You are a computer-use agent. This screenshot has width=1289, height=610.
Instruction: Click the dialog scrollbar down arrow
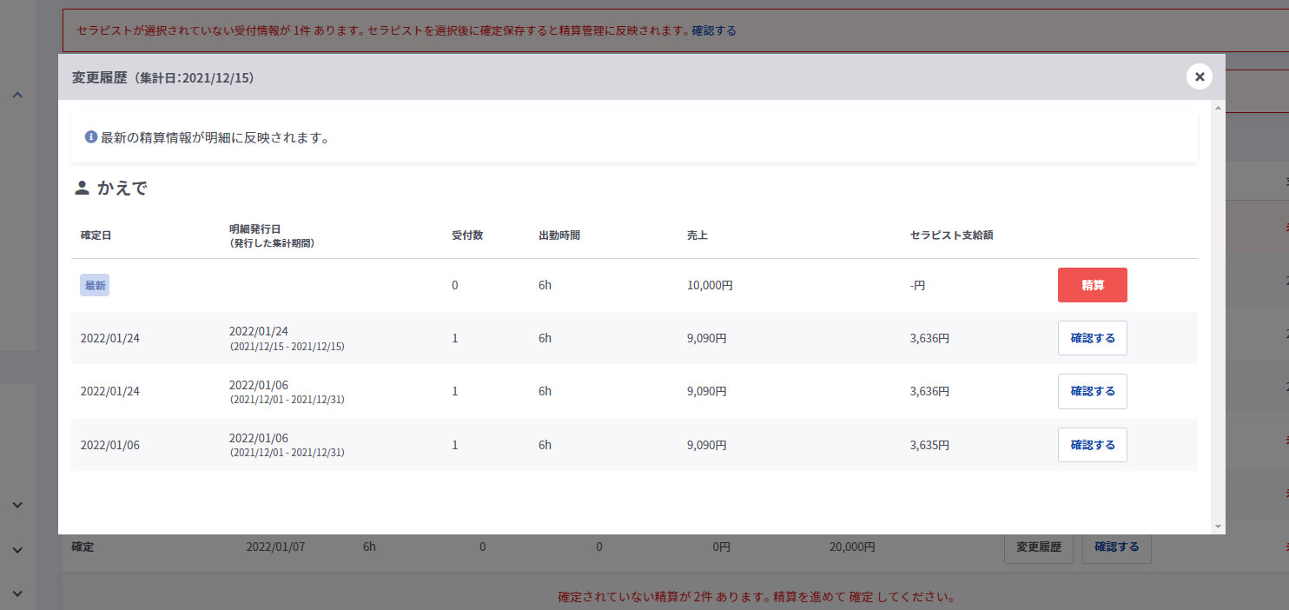click(x=1218, y=526)
